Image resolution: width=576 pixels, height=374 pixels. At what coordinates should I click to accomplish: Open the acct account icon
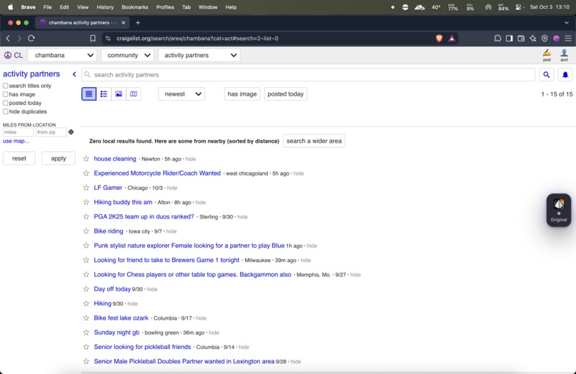point(565,55)
